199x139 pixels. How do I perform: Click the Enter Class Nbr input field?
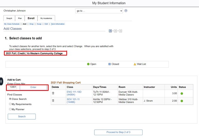pos(13,87)
